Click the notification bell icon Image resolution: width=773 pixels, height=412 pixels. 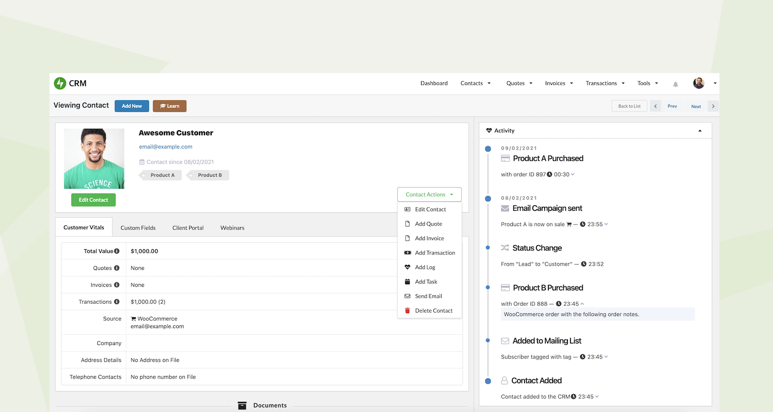(675, 84)
